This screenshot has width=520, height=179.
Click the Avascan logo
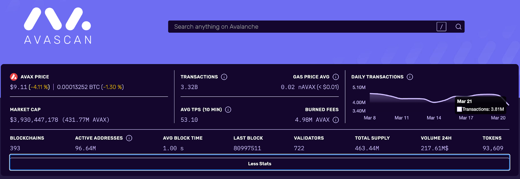point(58,26)
